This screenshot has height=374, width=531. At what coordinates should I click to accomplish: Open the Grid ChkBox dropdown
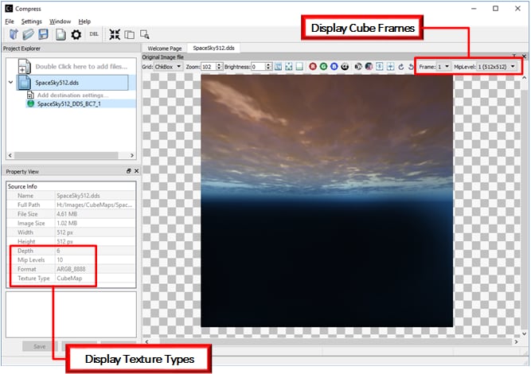tap(168, 67)
